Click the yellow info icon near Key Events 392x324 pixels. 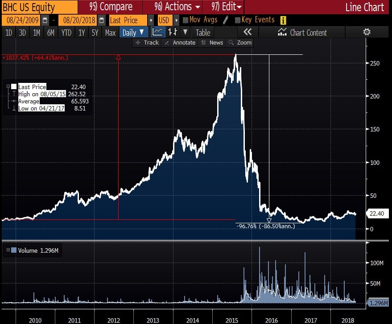[x=283, y=20]
